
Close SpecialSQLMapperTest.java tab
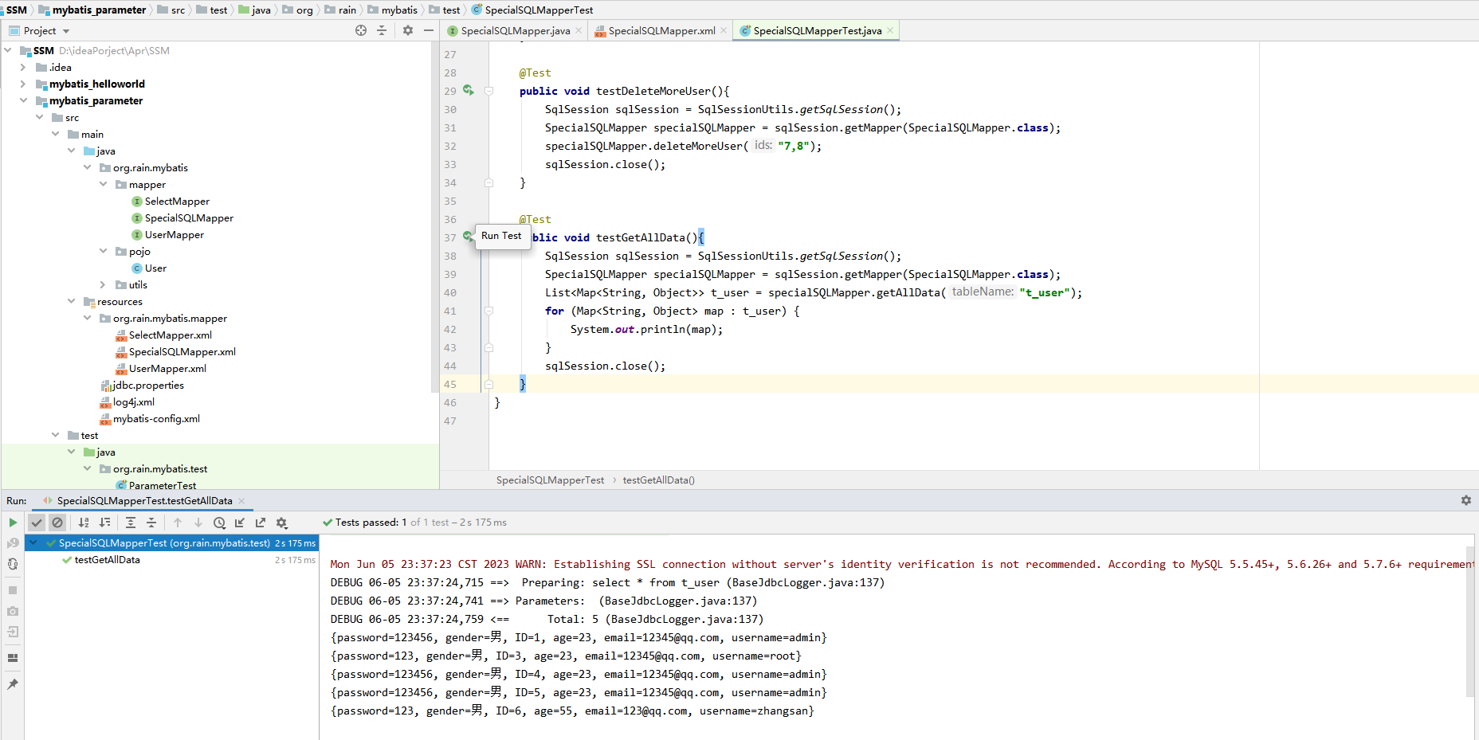click(890, 30)
